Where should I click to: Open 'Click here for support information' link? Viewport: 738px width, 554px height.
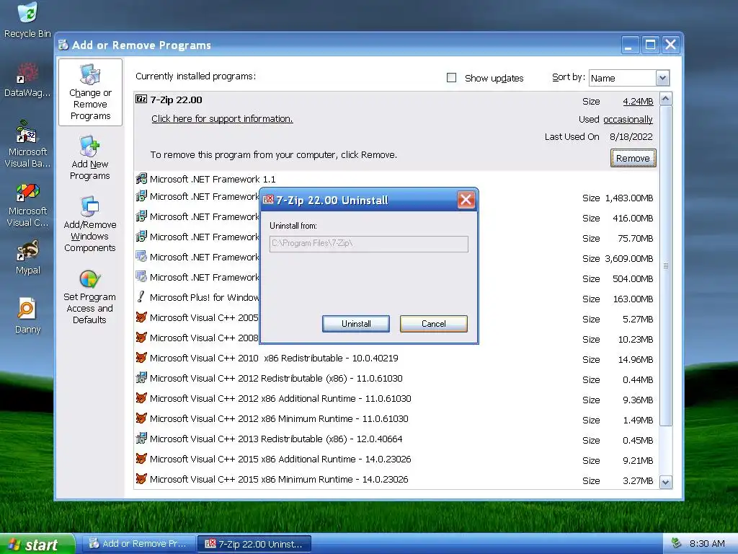click(x=222, y=119)
